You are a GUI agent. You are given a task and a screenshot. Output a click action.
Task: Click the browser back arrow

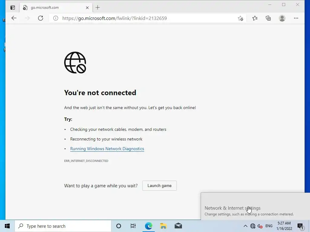(14, 18)
